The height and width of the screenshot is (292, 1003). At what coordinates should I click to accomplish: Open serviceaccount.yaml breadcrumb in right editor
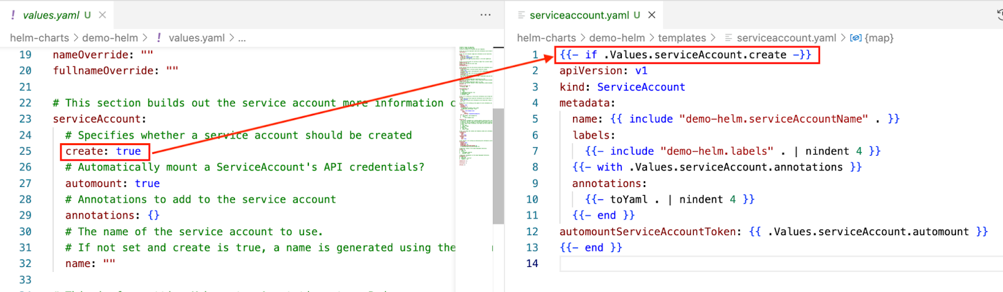(786, 38)
